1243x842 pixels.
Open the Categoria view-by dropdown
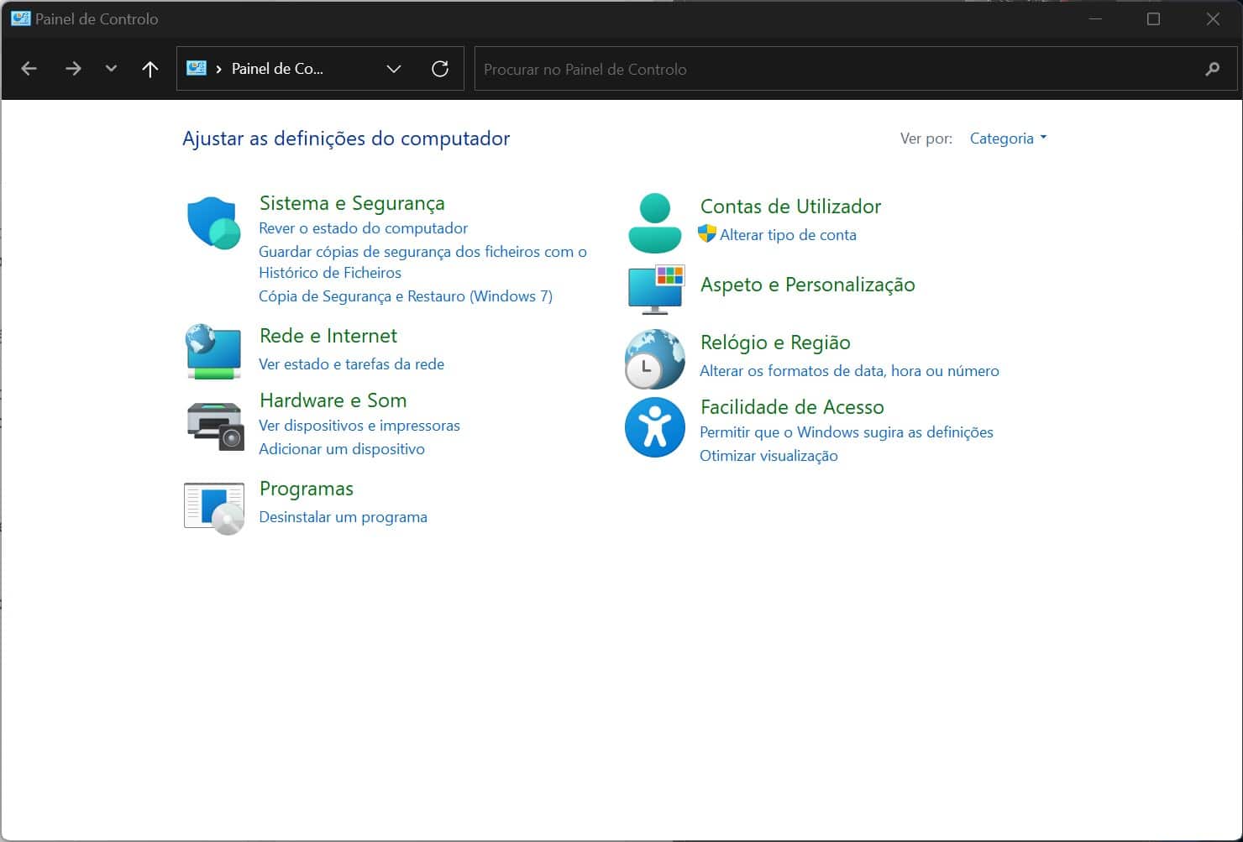click(x=1008, y=139)
